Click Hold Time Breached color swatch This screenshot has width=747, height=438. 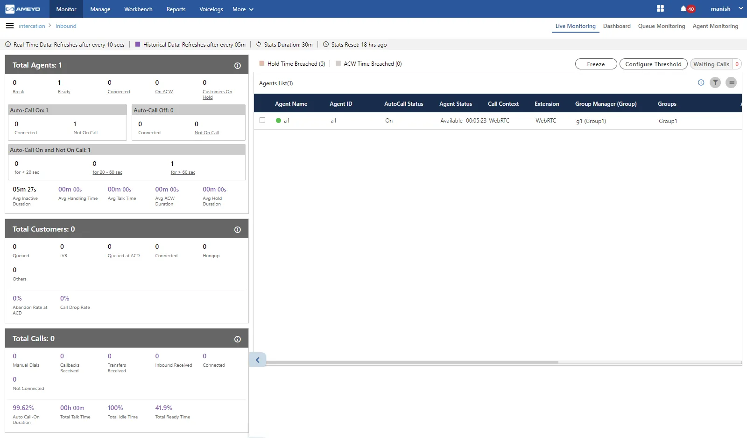pos(262,63)
